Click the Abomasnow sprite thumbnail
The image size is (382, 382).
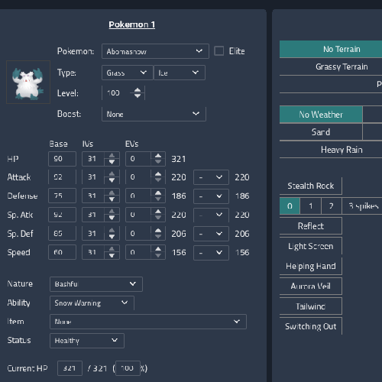click(x=28, y=82)
